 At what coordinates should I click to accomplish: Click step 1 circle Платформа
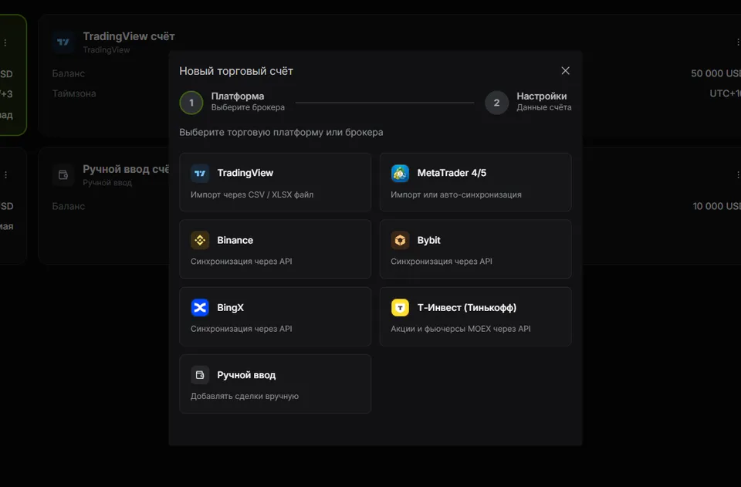(x=191, y=103)
